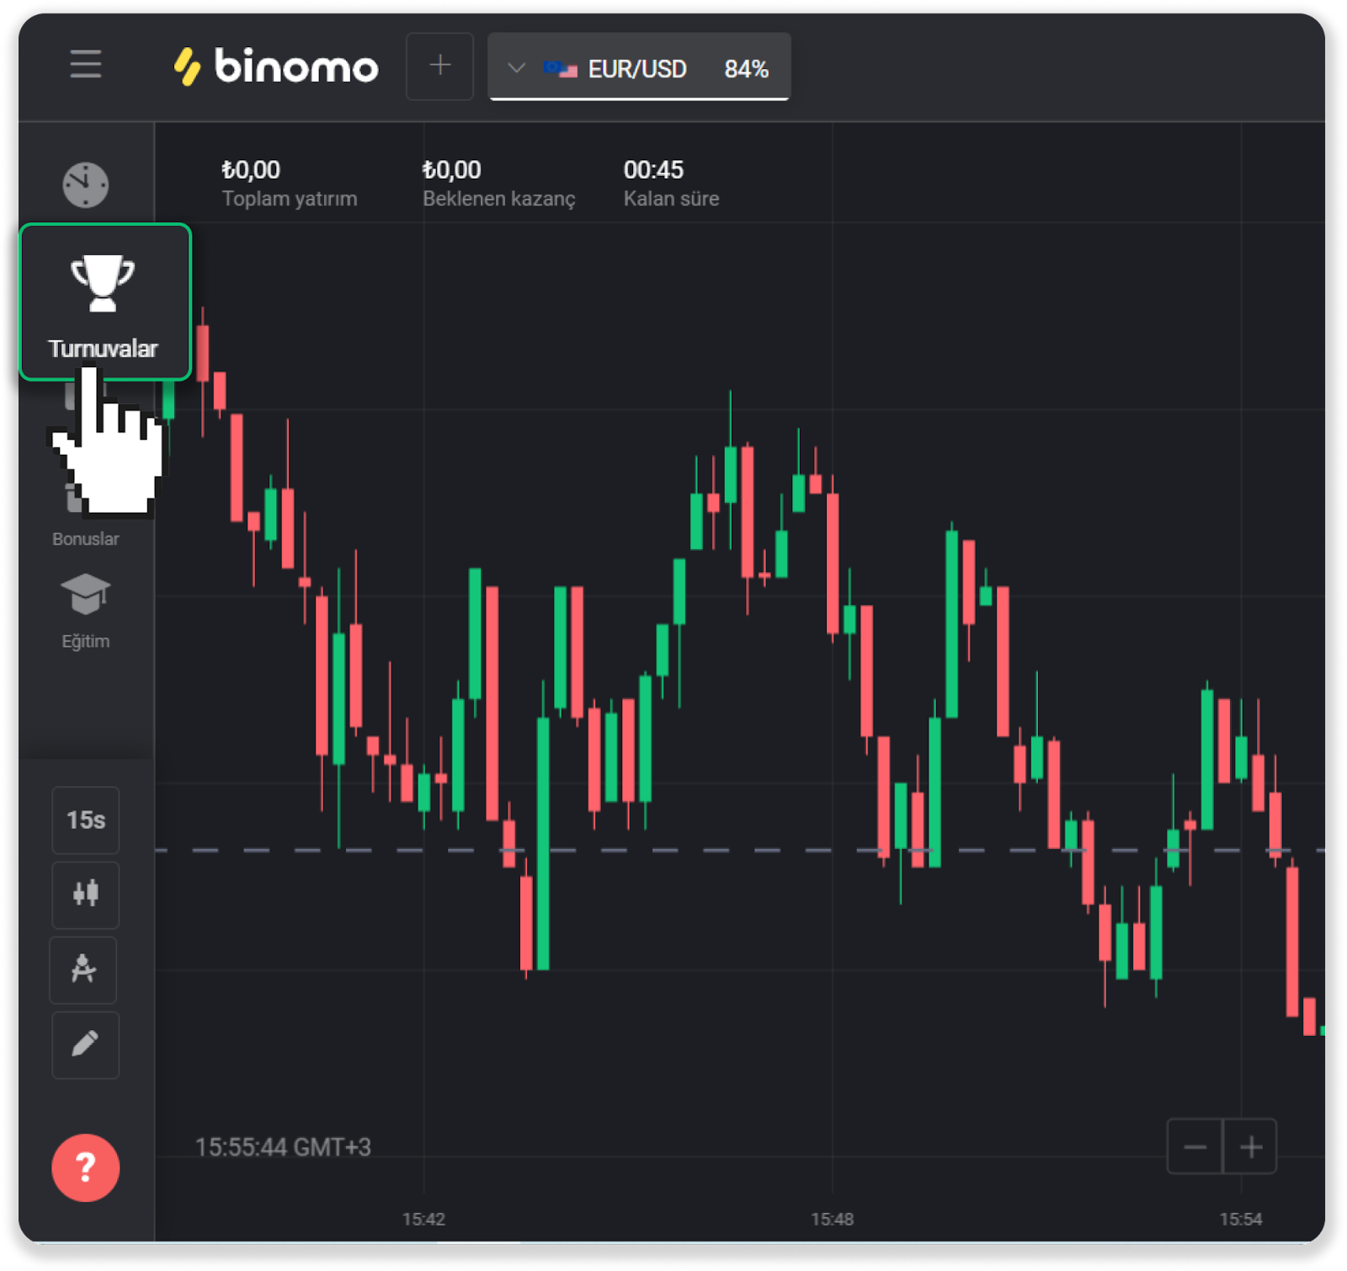
Task: Zoom out the chart with minus
Action: tap(1195, 1146)
